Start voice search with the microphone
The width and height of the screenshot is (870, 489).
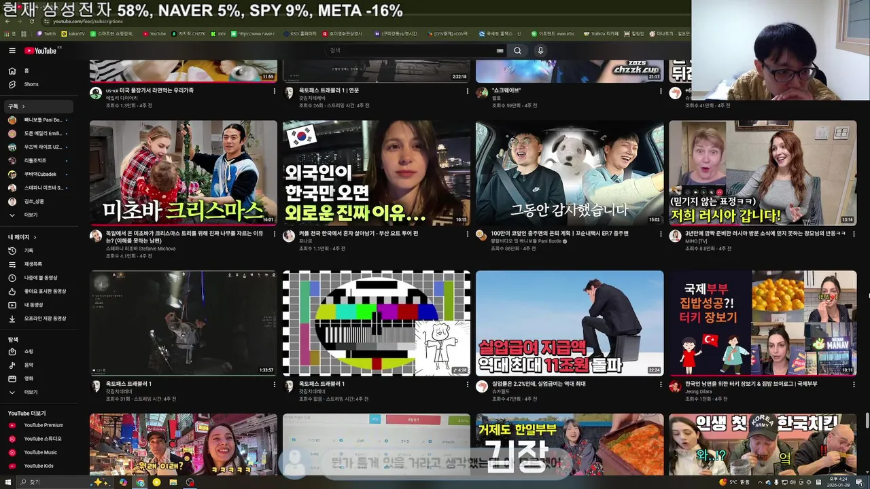(540, 50)
